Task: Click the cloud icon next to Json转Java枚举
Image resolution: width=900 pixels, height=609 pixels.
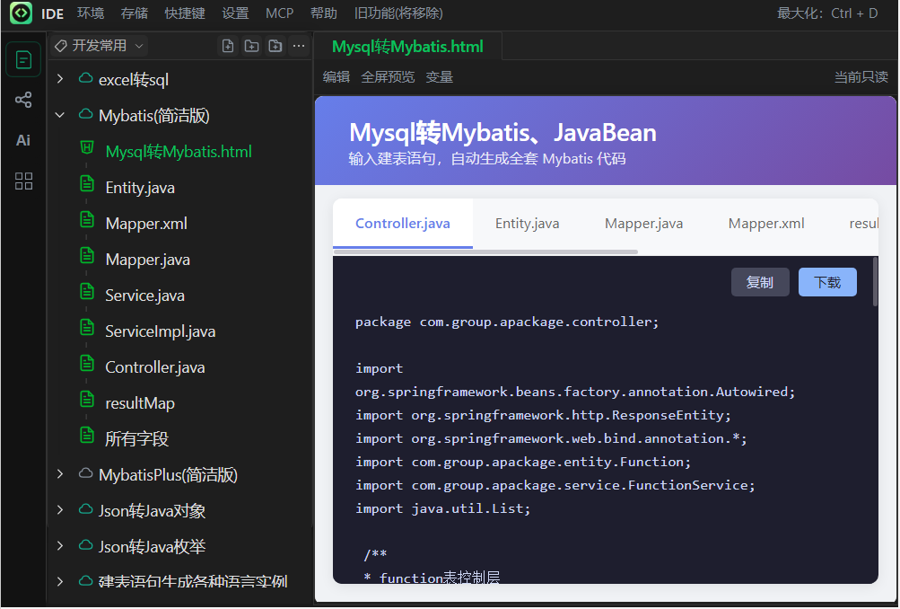Action: (x=85, y=545)
